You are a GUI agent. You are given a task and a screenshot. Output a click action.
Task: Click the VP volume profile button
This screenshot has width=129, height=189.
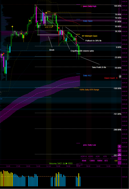(x=120, y=77)
